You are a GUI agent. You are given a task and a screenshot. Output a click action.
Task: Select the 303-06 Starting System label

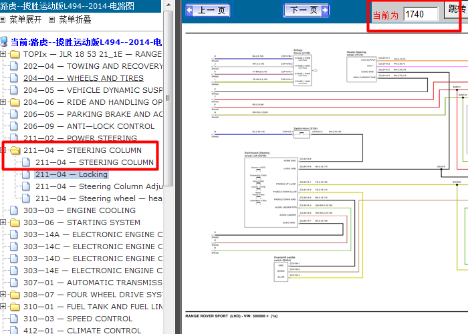click(82, 222)
